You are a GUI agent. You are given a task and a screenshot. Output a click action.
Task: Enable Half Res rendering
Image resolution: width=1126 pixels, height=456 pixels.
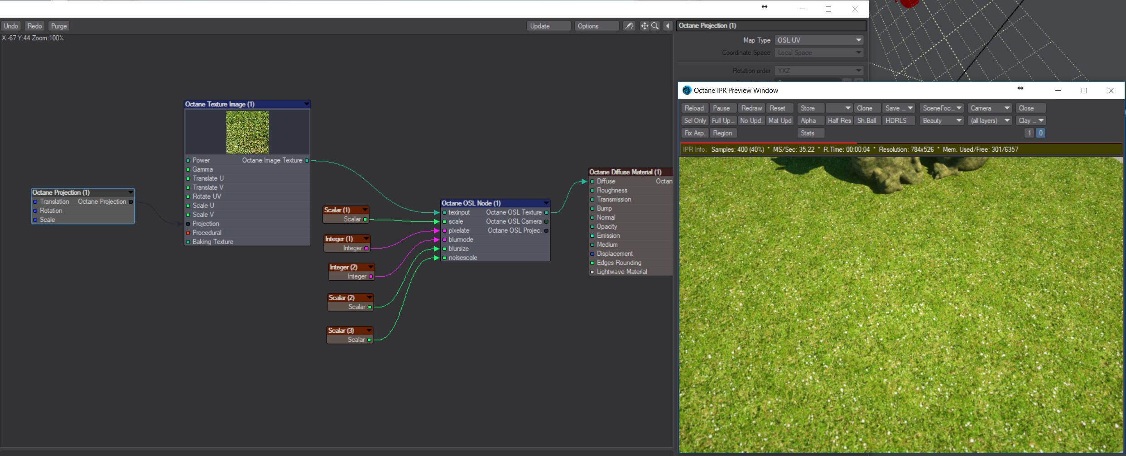pos(839,120)
